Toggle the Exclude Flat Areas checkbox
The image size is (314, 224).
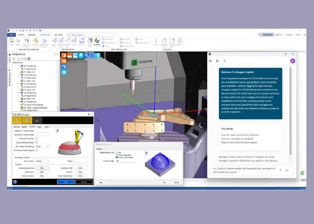(x=36, y=138)
